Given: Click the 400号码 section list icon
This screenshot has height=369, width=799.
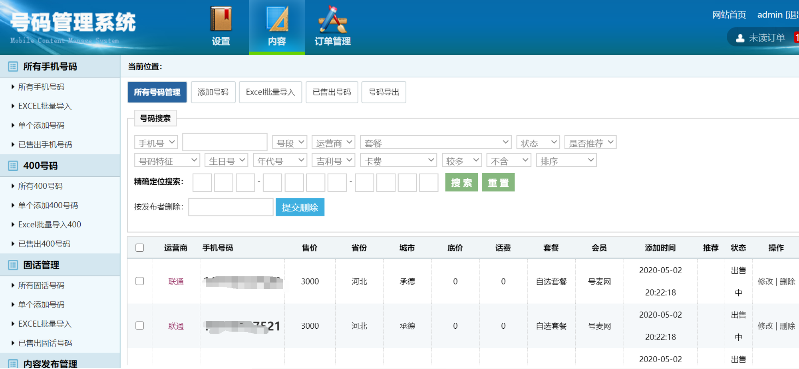Looking at the screenshot, I should click(x=13, y=166).
